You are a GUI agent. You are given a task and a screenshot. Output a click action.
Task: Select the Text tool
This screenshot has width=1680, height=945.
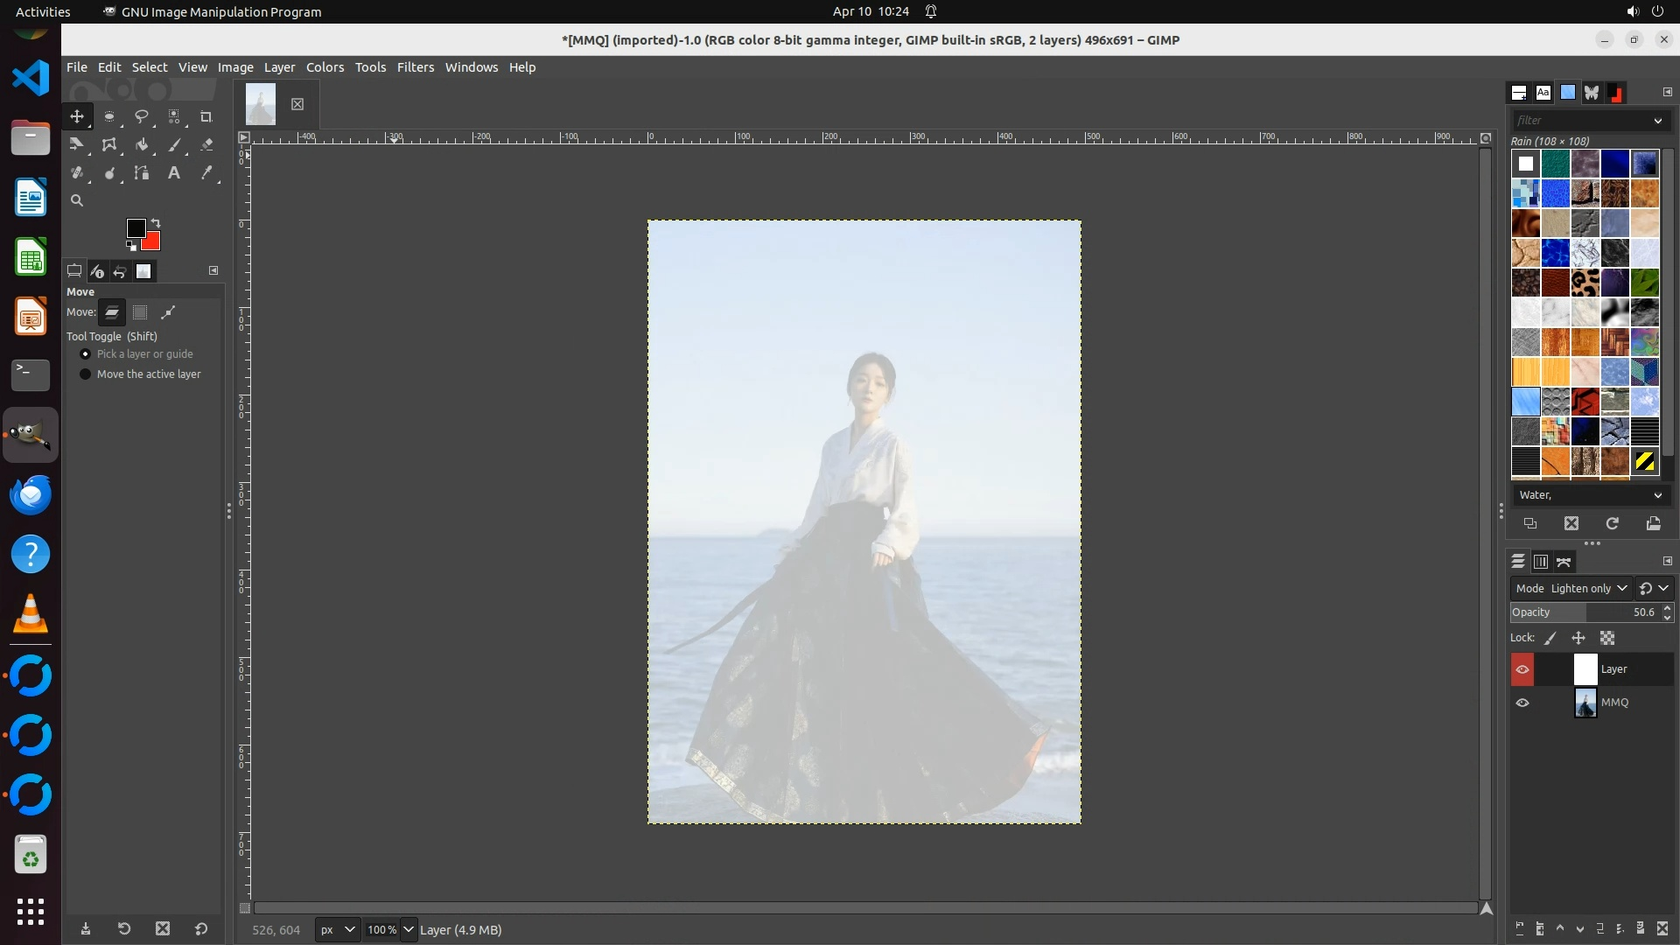(x=174, y=173)
